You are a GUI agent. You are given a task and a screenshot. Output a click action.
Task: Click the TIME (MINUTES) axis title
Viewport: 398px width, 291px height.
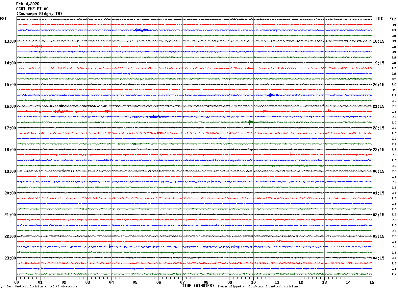coord(198,286)
